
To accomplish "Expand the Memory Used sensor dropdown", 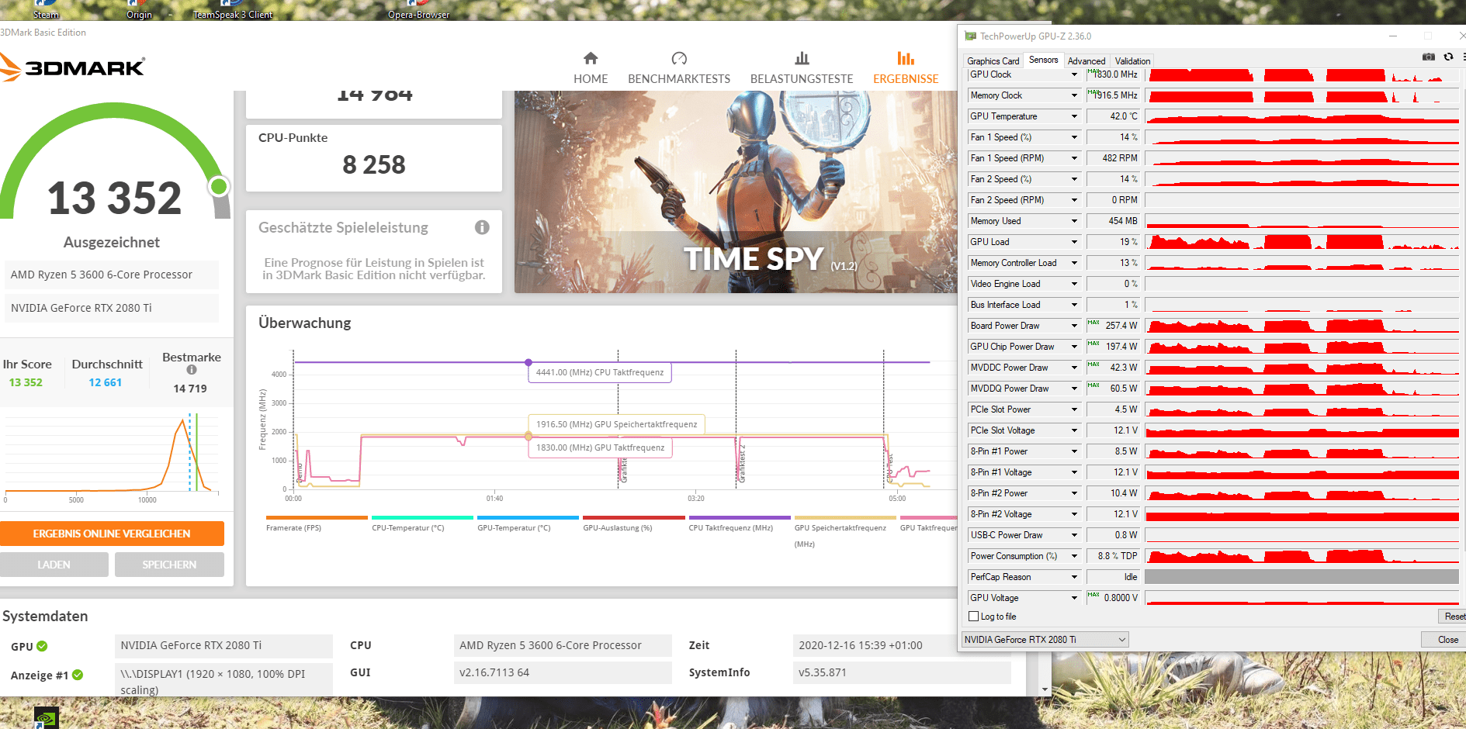I will [x=1074, y=221].
